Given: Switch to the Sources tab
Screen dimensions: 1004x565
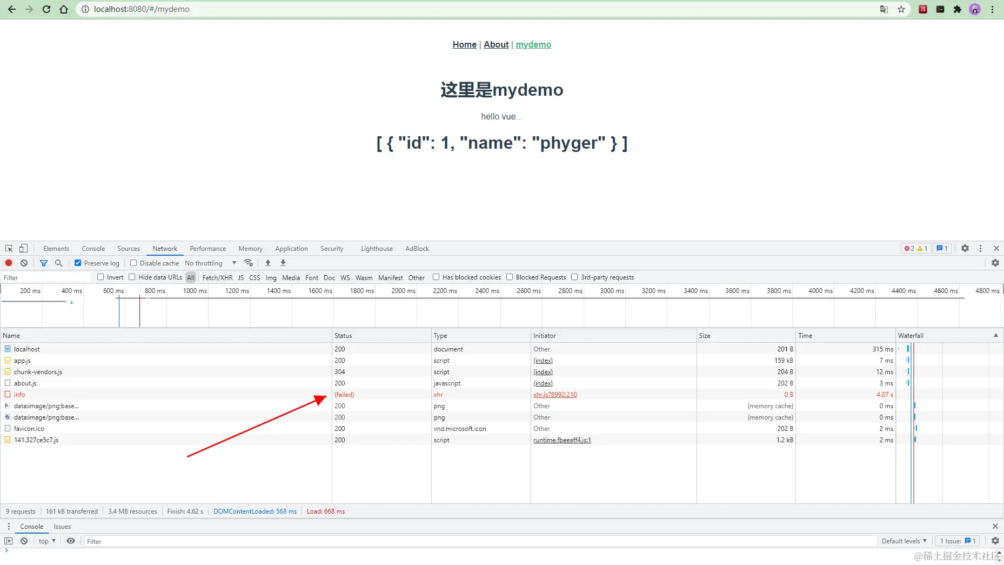Looking at the screenshot, I should tap(129, 249).
